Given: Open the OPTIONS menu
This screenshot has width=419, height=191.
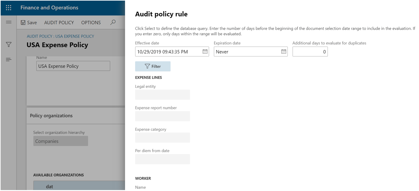Looking at the screenshot, I should (91, 23).
